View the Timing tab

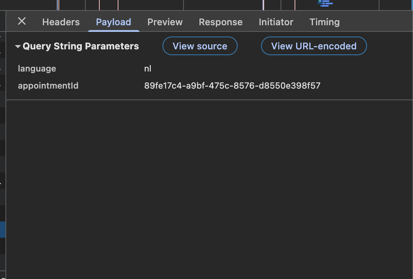pos(325,22)
